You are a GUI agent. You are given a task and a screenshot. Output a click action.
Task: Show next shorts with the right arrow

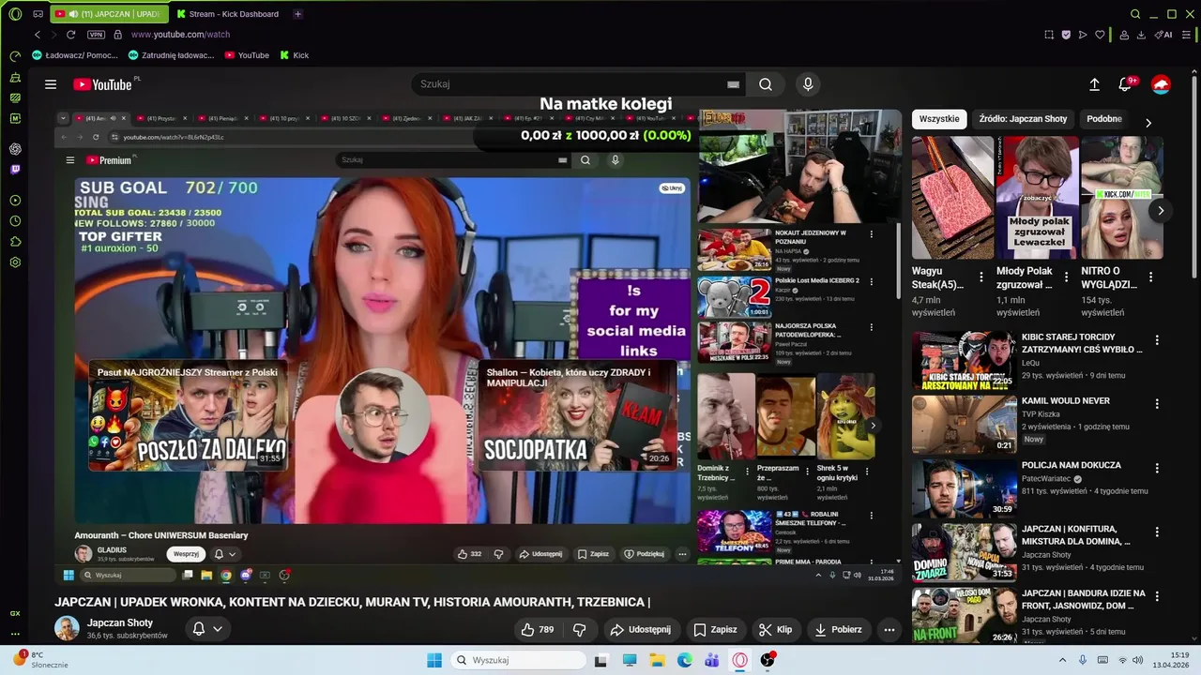1161,210
